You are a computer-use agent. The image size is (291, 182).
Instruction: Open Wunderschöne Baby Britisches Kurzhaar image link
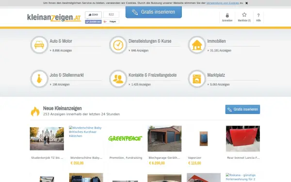85,132
